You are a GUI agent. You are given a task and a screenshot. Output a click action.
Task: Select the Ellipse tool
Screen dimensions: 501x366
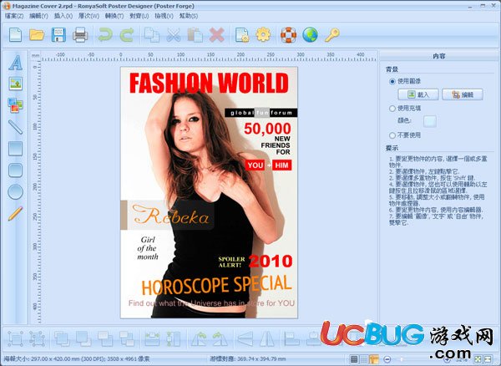pos(15,192)
